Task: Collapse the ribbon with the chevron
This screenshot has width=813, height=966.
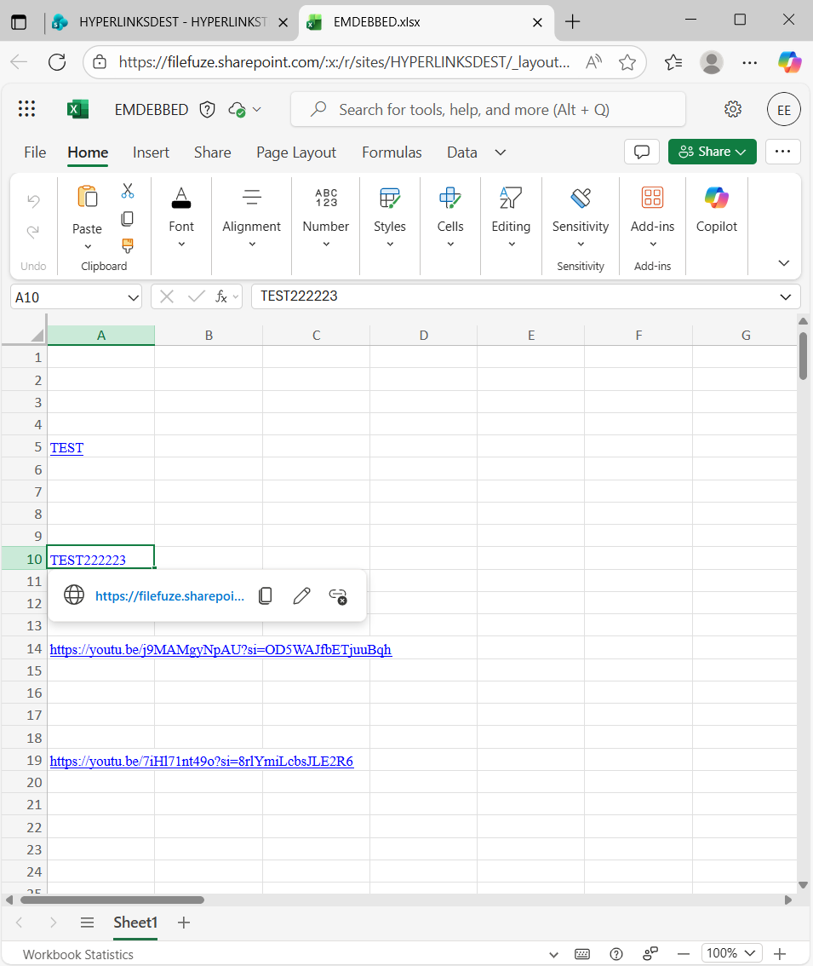Action: tap(782, 262)
